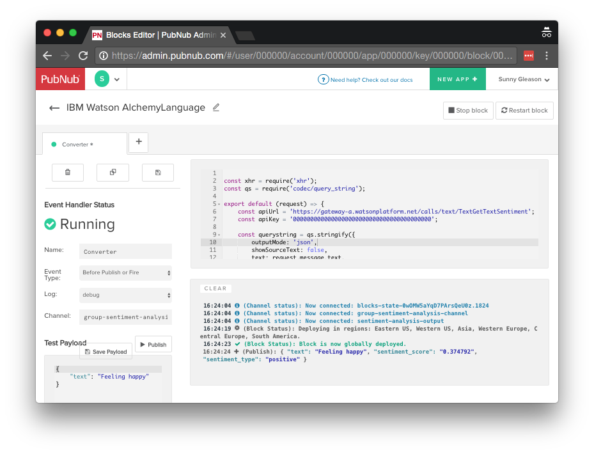Viewport: 594px width, 454px height.
Task: Open the Chrome three-dot menu
Action: tap(547, 56)
